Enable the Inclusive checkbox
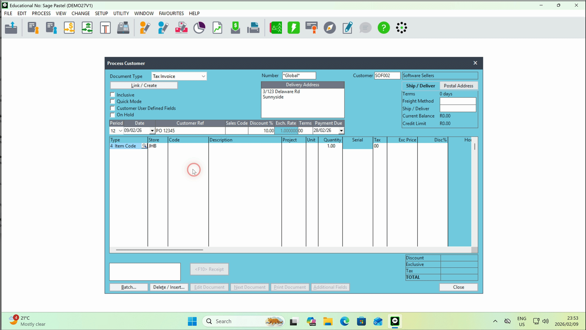Screen dimensions: 586x330 [x=113, y=95]
